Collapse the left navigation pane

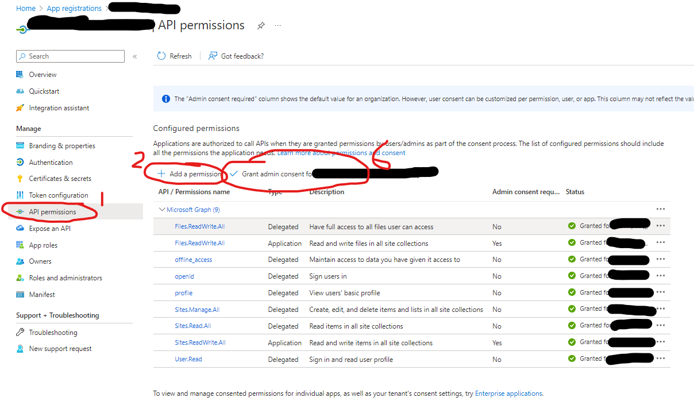coord(134,56)
